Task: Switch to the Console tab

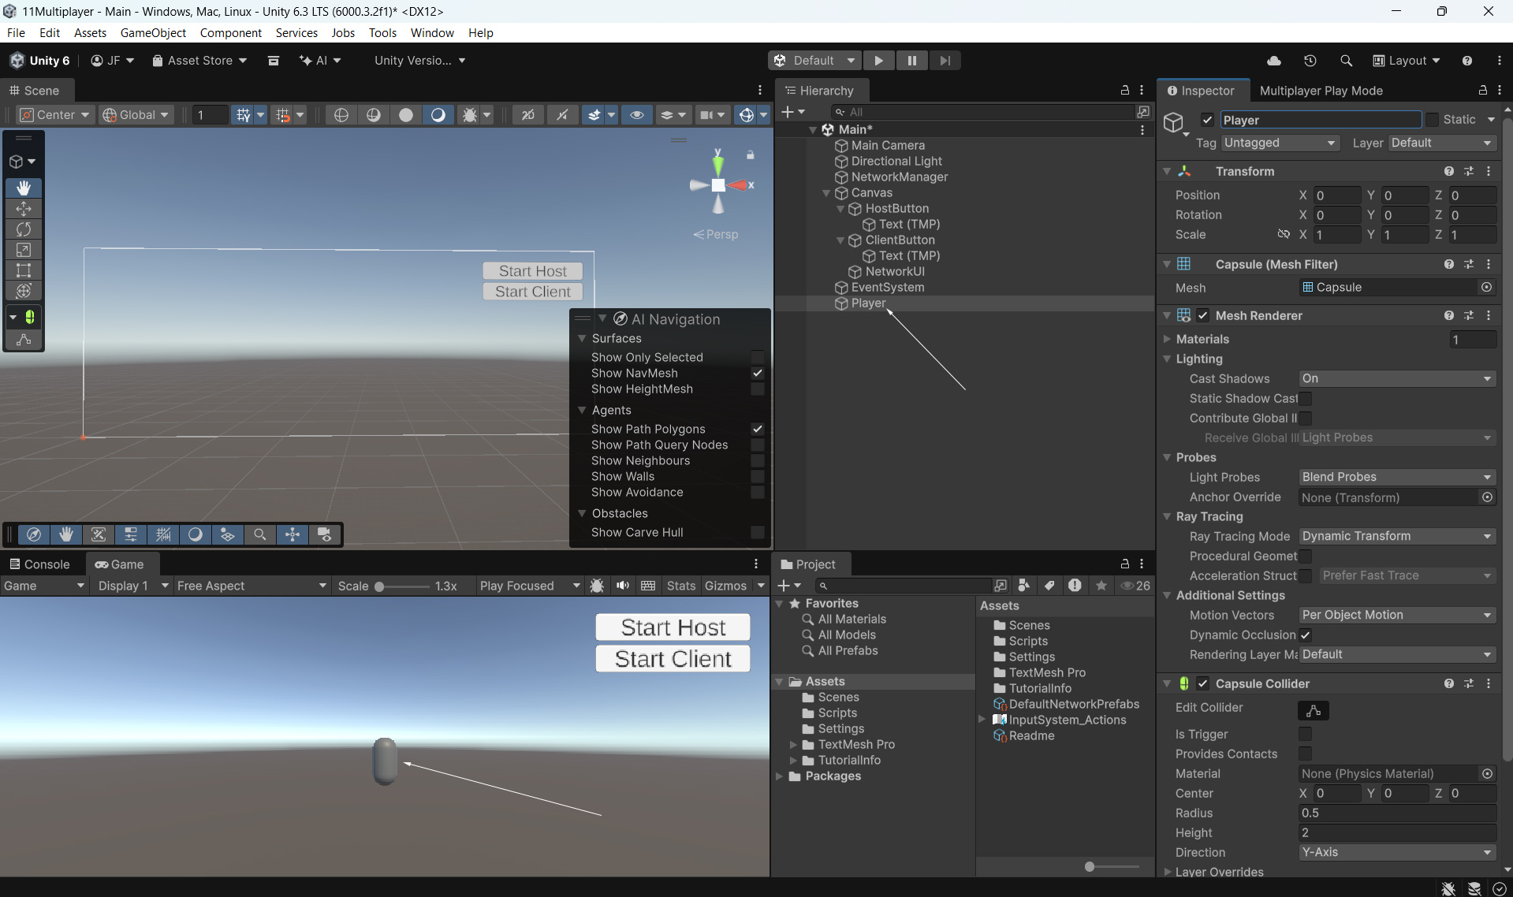Action: point(39,564)
